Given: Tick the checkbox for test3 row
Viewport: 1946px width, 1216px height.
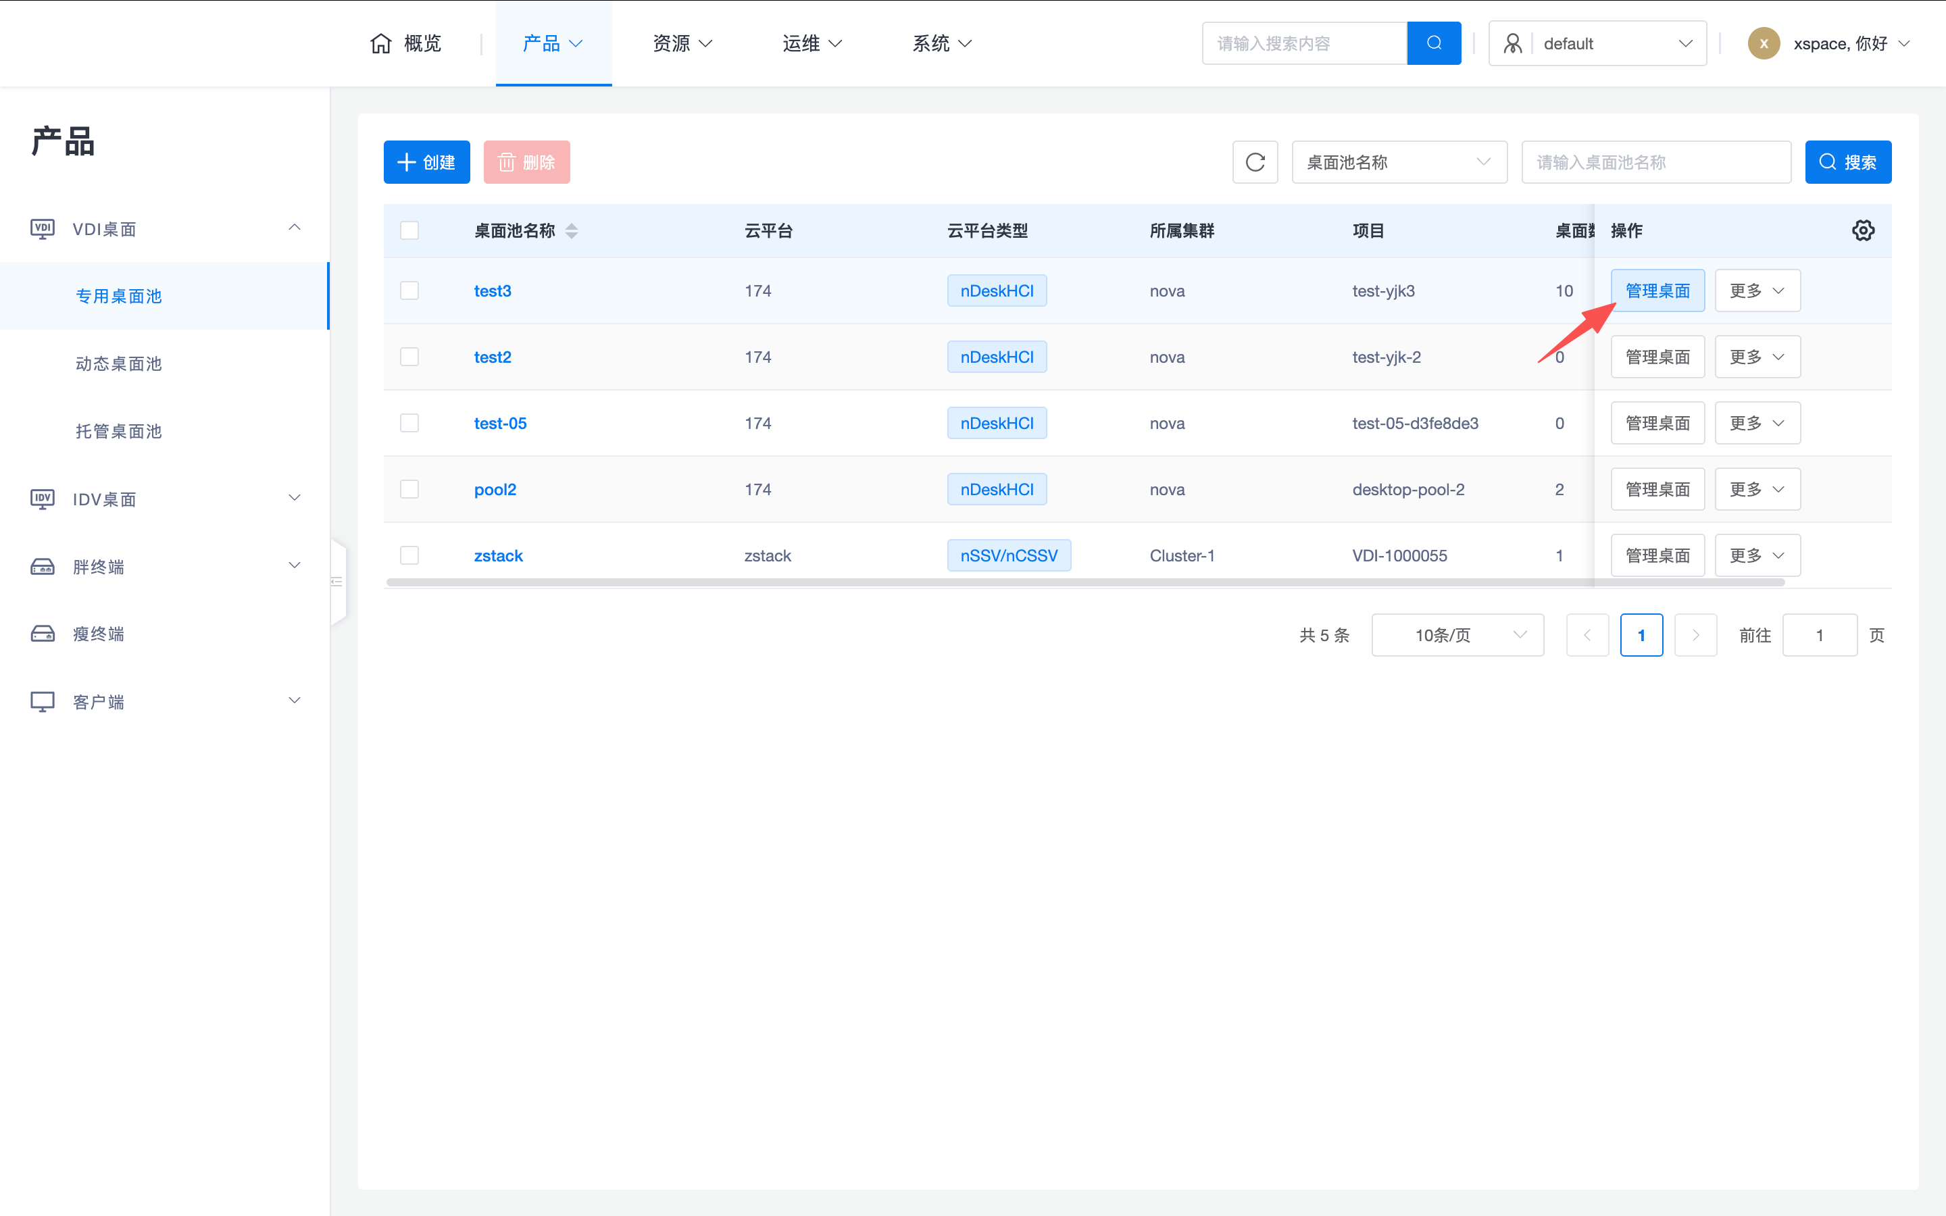Looking at the screenshot, I should 409,290.
